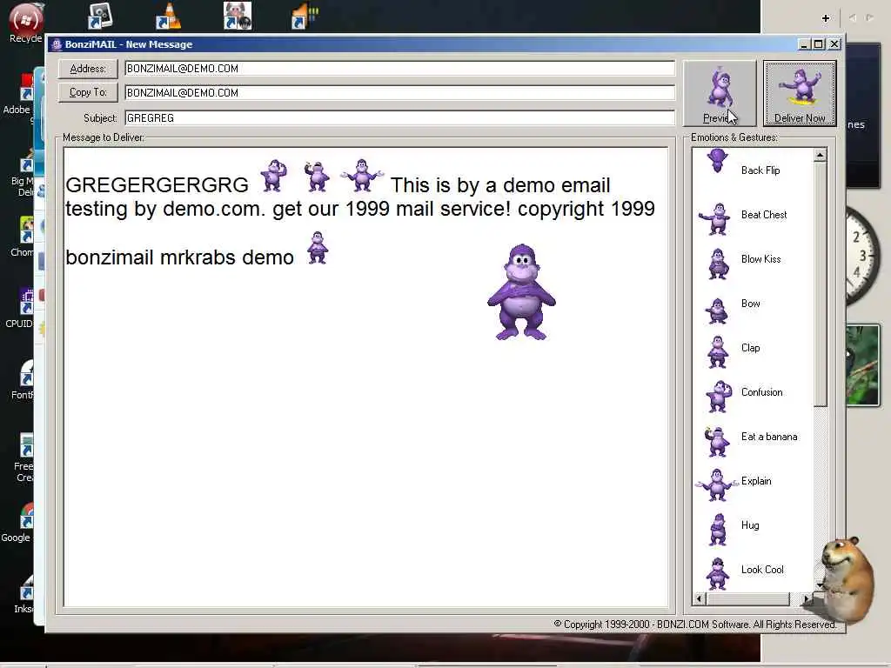Open the Recycle Bin desktop icon

click(x=25, y=23)
